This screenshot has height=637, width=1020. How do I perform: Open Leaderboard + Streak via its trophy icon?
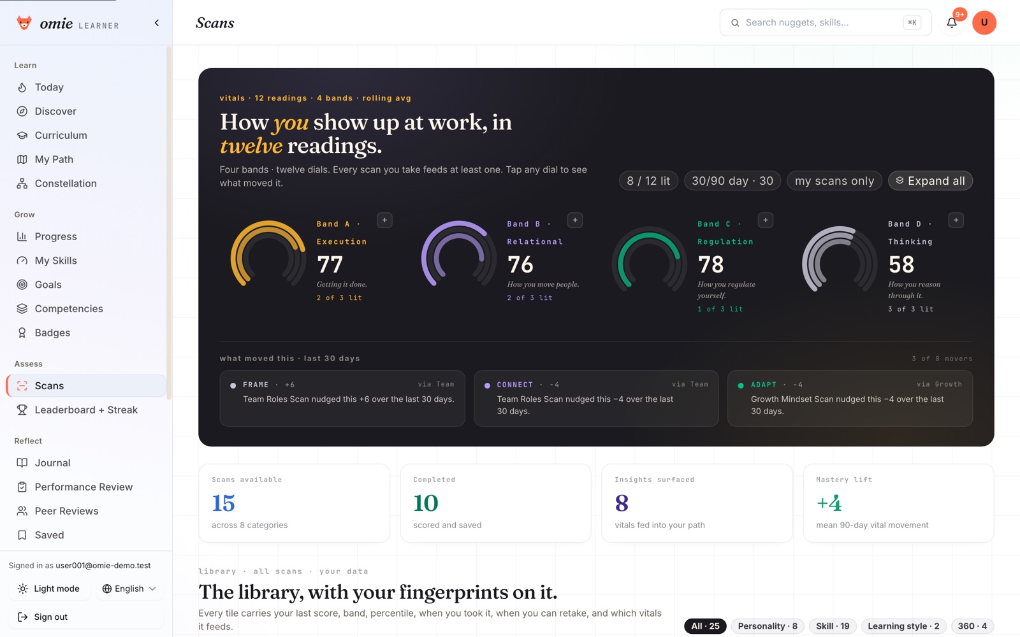click(x=22, y=410)
